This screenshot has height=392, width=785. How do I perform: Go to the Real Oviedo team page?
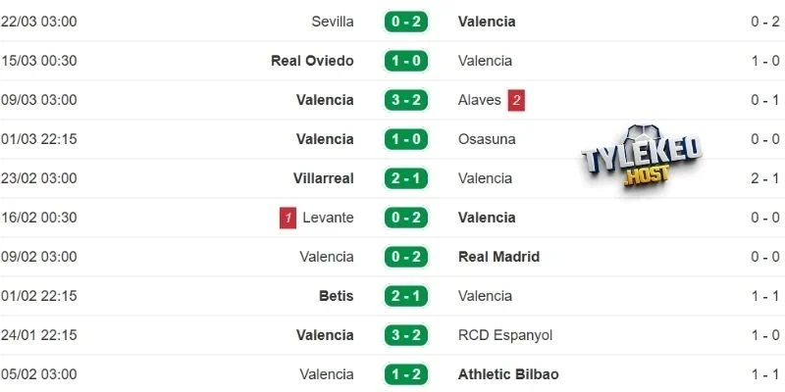(x=312, y=61)
